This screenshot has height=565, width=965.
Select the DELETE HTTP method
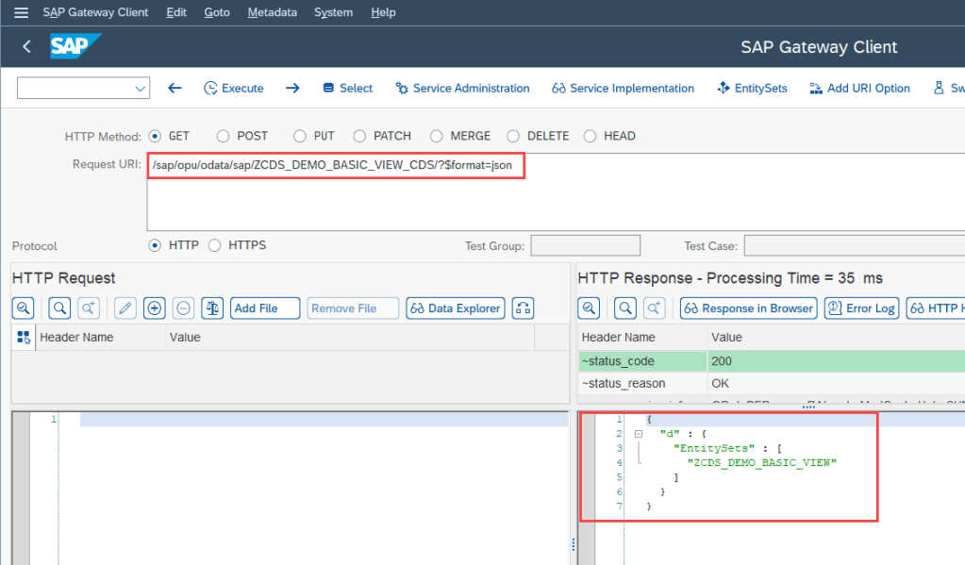click(514, 136)
